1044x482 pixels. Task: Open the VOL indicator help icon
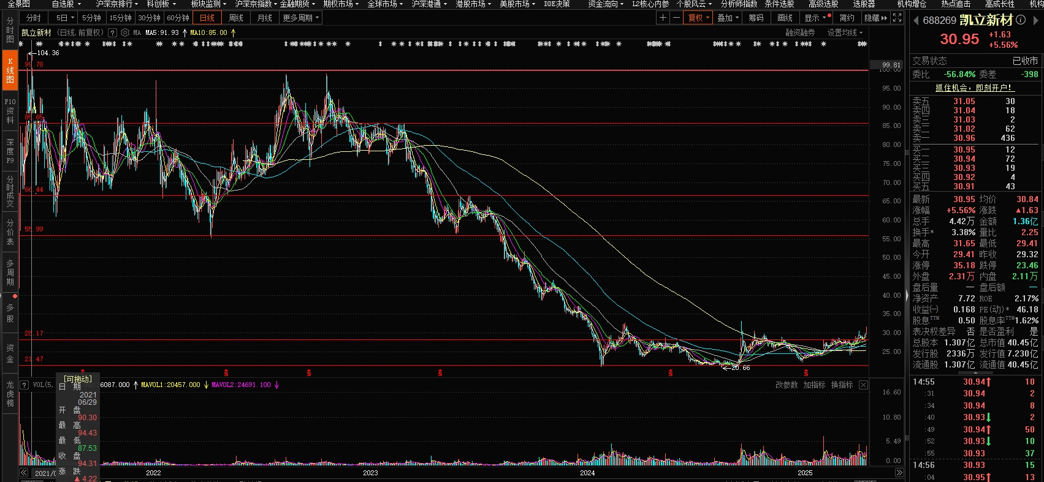pyautogui.click(x=25, y=385)
